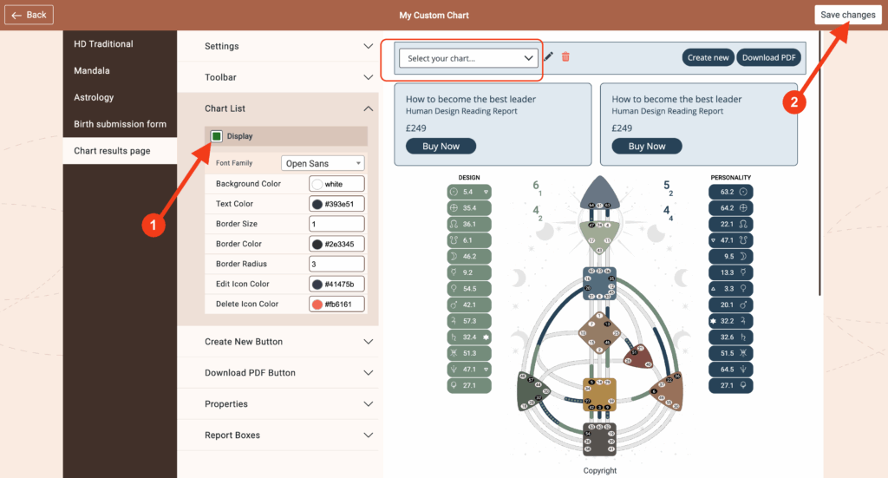
Task: Click the Save changes button
Action: (x=847, y=15)
